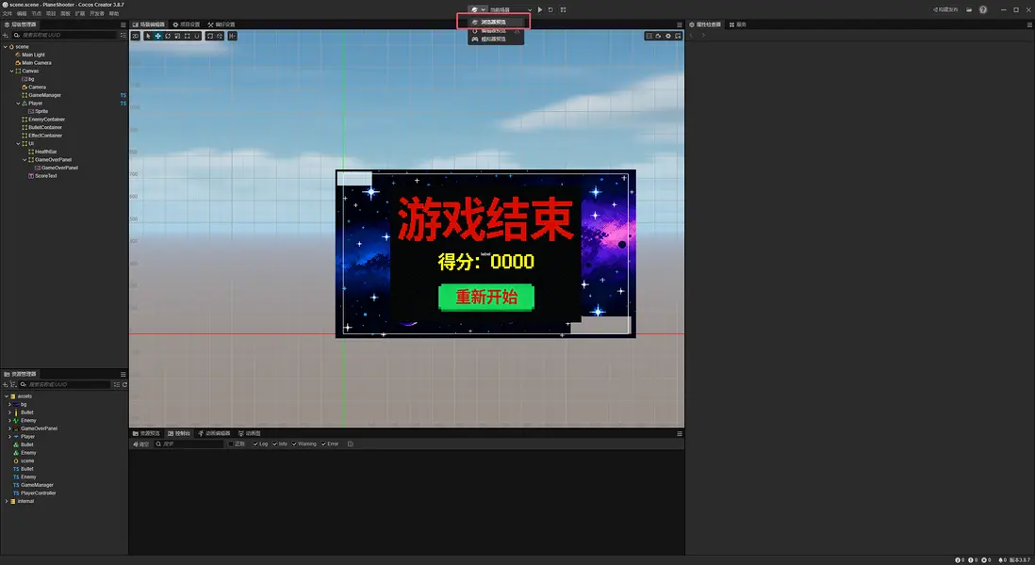Open assets panel hamburger menu
Viewport: 1035px width, 565px height.
click(123, 374)
